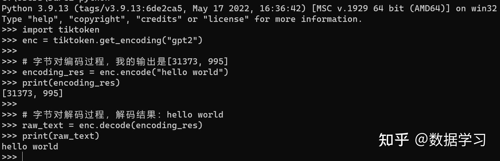Viewport: 500px width, 161px height.
Task: Click the "win32" text ending the version line
Action: tap(484, 9)
